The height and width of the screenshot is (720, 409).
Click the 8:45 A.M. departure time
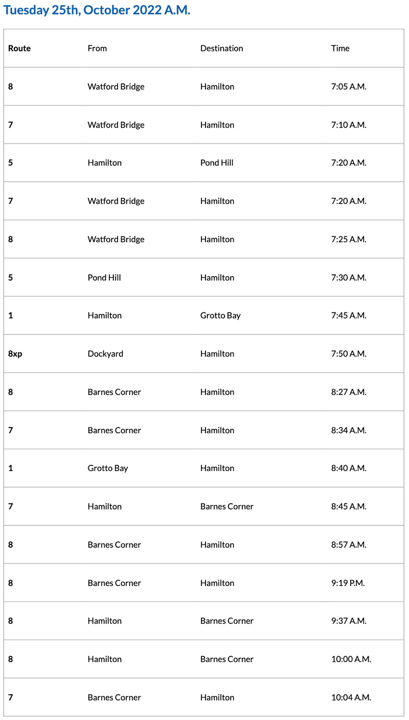tap(349, 506)
